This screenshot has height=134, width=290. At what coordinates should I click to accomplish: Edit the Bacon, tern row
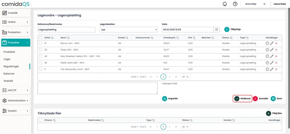272,43
